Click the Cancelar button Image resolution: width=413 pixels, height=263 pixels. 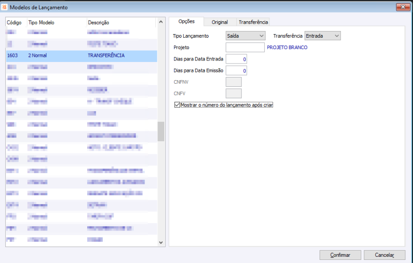384,255
